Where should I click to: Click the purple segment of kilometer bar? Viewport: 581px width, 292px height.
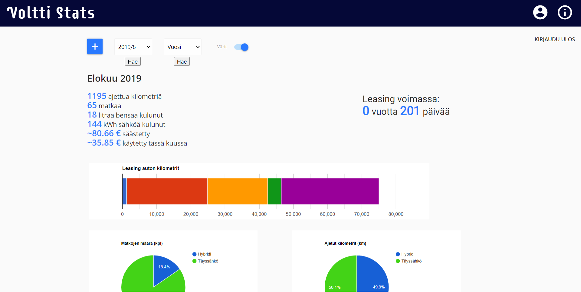tap(330, 191)
